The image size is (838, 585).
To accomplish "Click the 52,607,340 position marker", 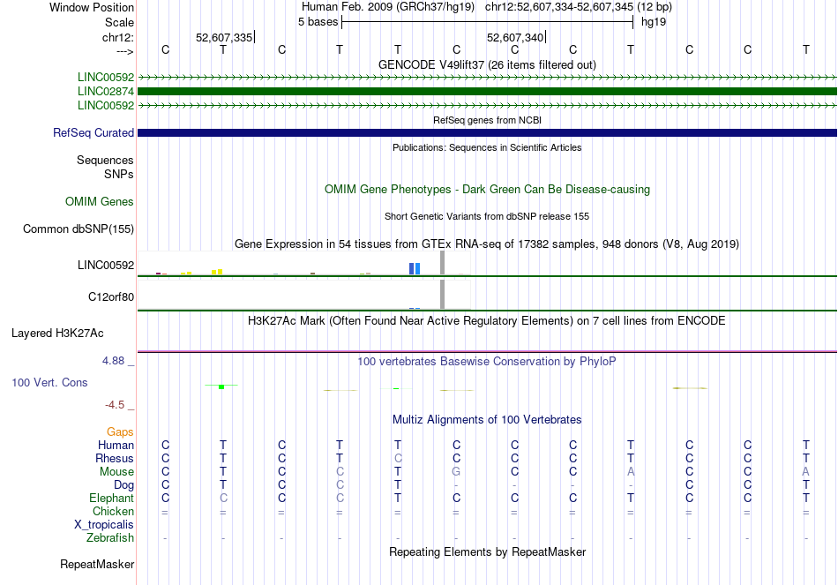I will click(x=515, y=37).
